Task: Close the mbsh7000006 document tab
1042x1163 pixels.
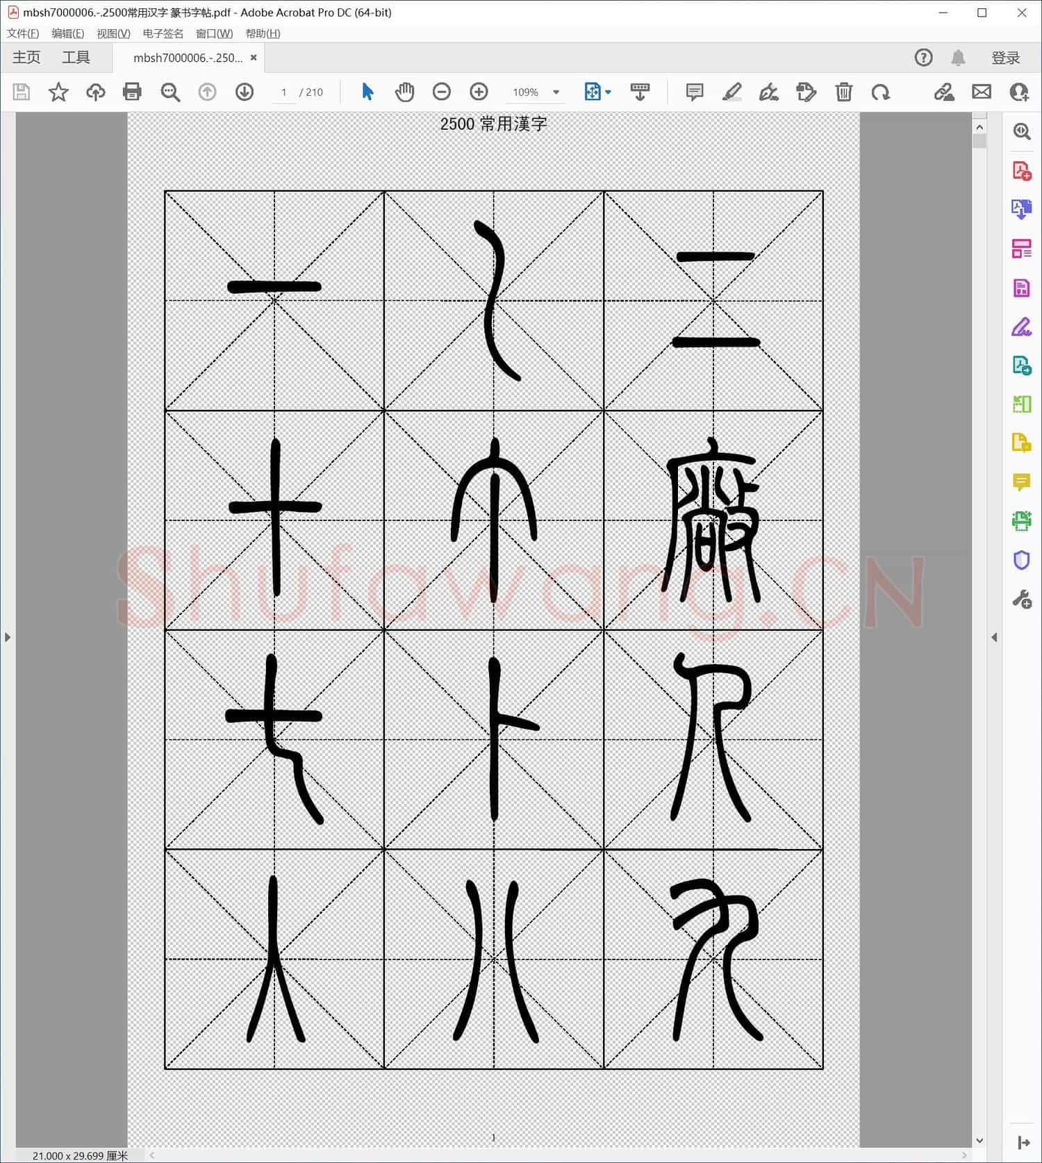Action: click(254, 58)
